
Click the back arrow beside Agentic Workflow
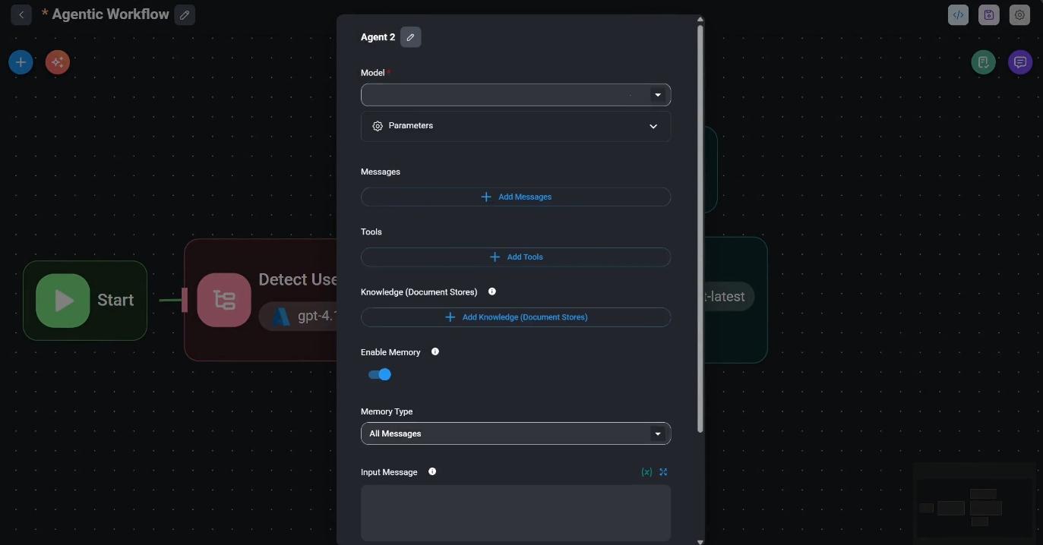[x=21, y=14]
